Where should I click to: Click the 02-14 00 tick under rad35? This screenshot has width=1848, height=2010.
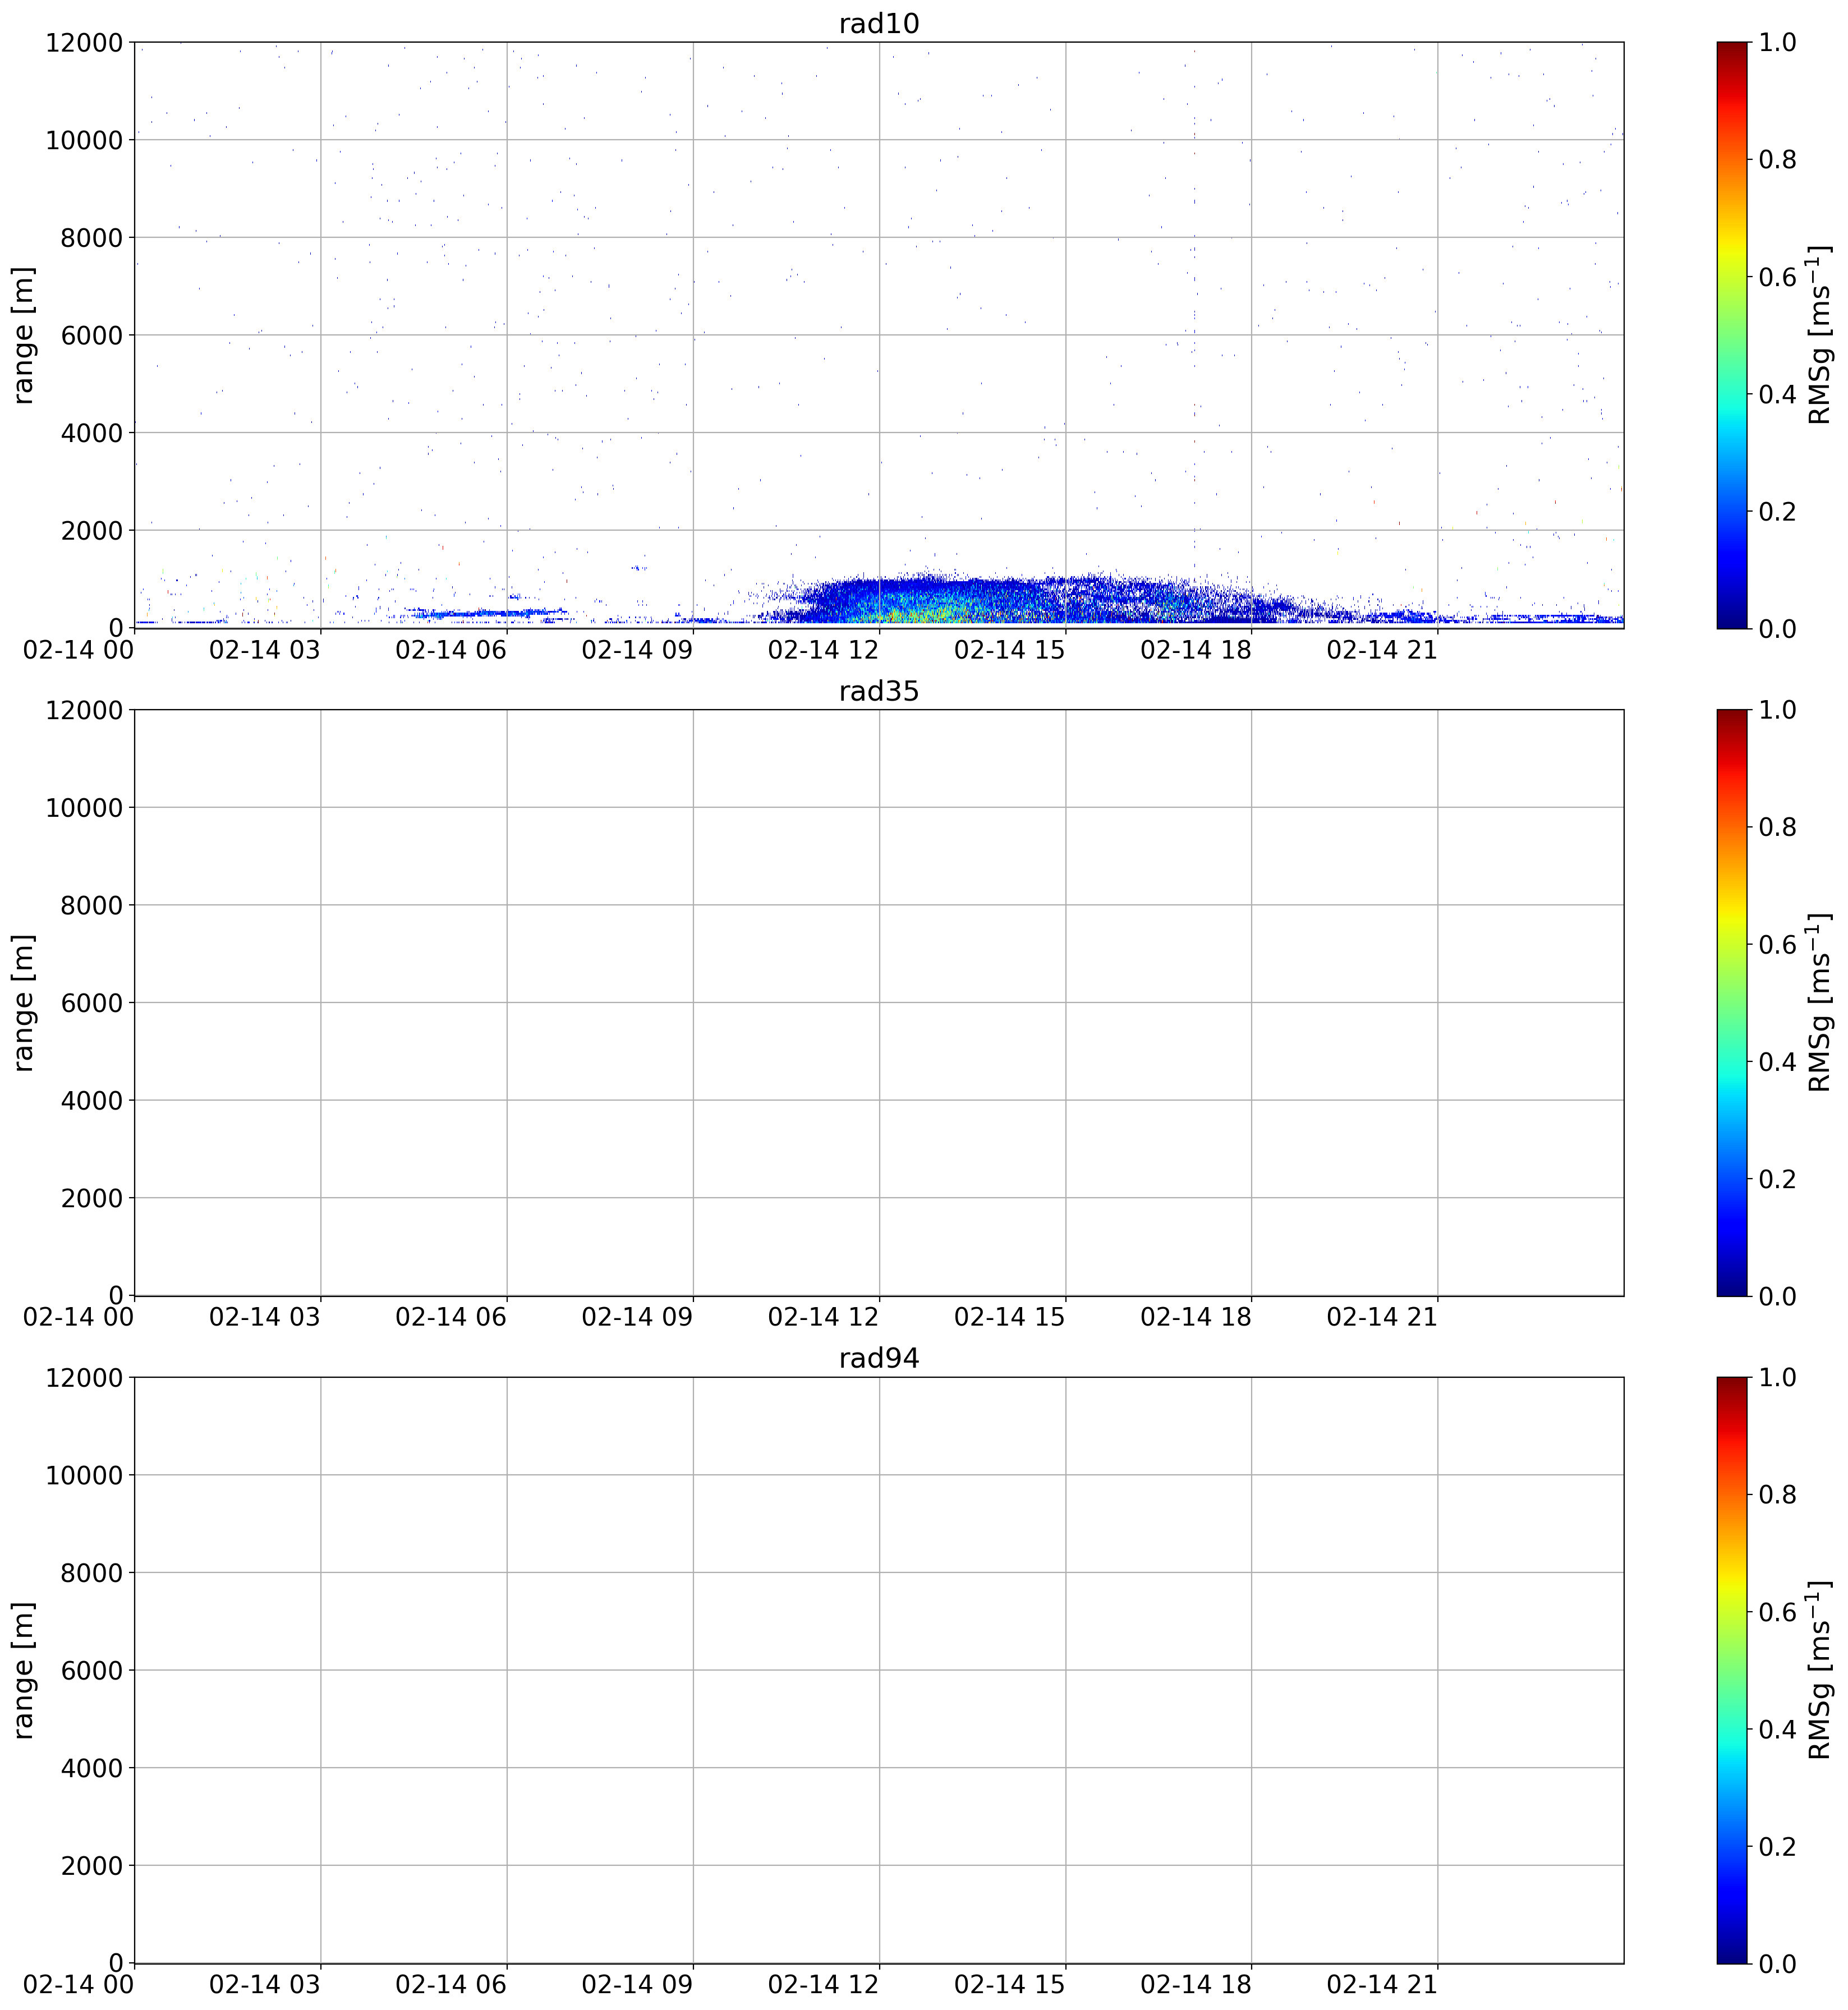[x=78, y=1317]
